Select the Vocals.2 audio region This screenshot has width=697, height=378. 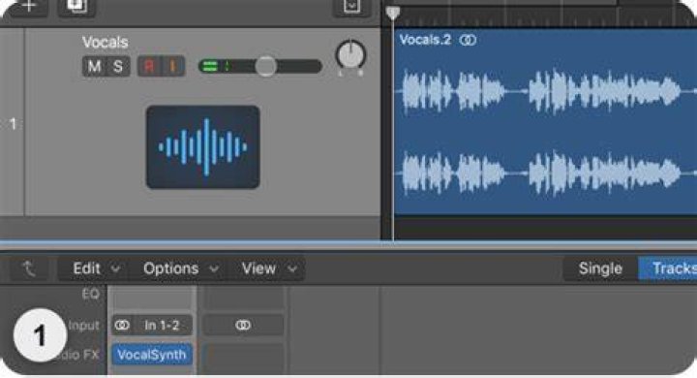[x=545, y=122]
